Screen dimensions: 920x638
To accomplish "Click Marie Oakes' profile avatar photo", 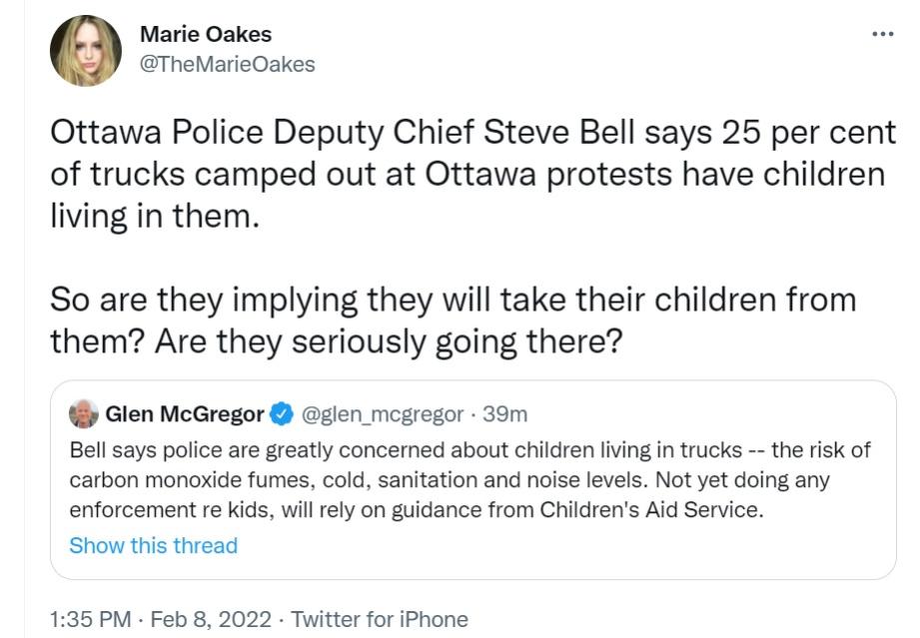I will point(86,51).
